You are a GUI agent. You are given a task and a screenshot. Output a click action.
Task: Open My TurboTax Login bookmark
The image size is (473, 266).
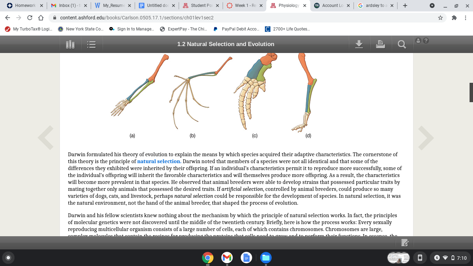(28, 29)
